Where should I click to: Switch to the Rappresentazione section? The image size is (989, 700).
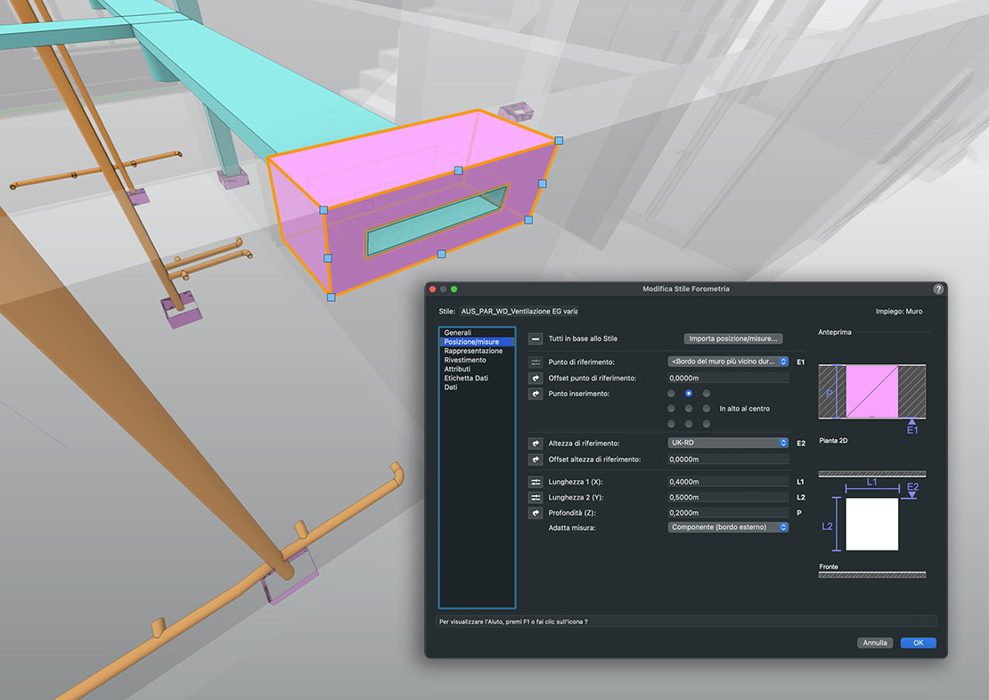pos(473,351)
